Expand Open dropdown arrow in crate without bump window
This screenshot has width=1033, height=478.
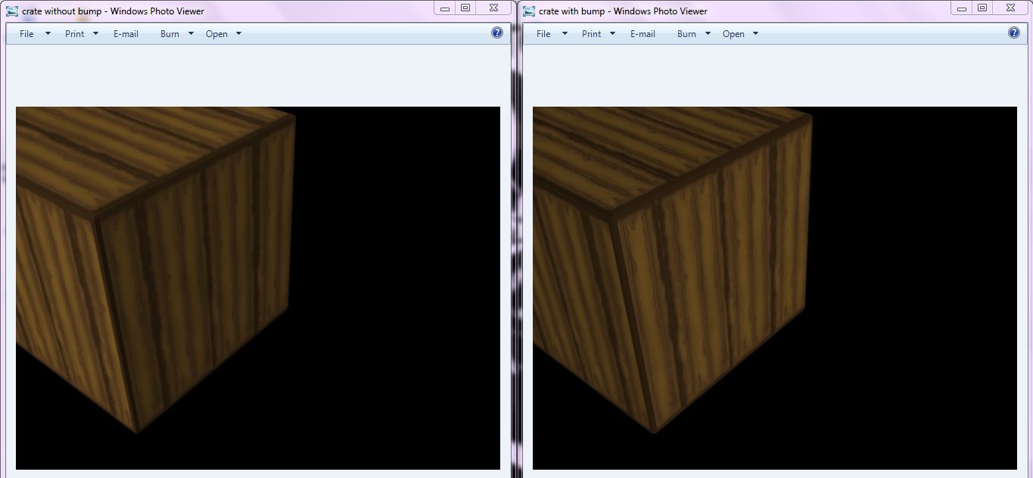pos(238,34)
